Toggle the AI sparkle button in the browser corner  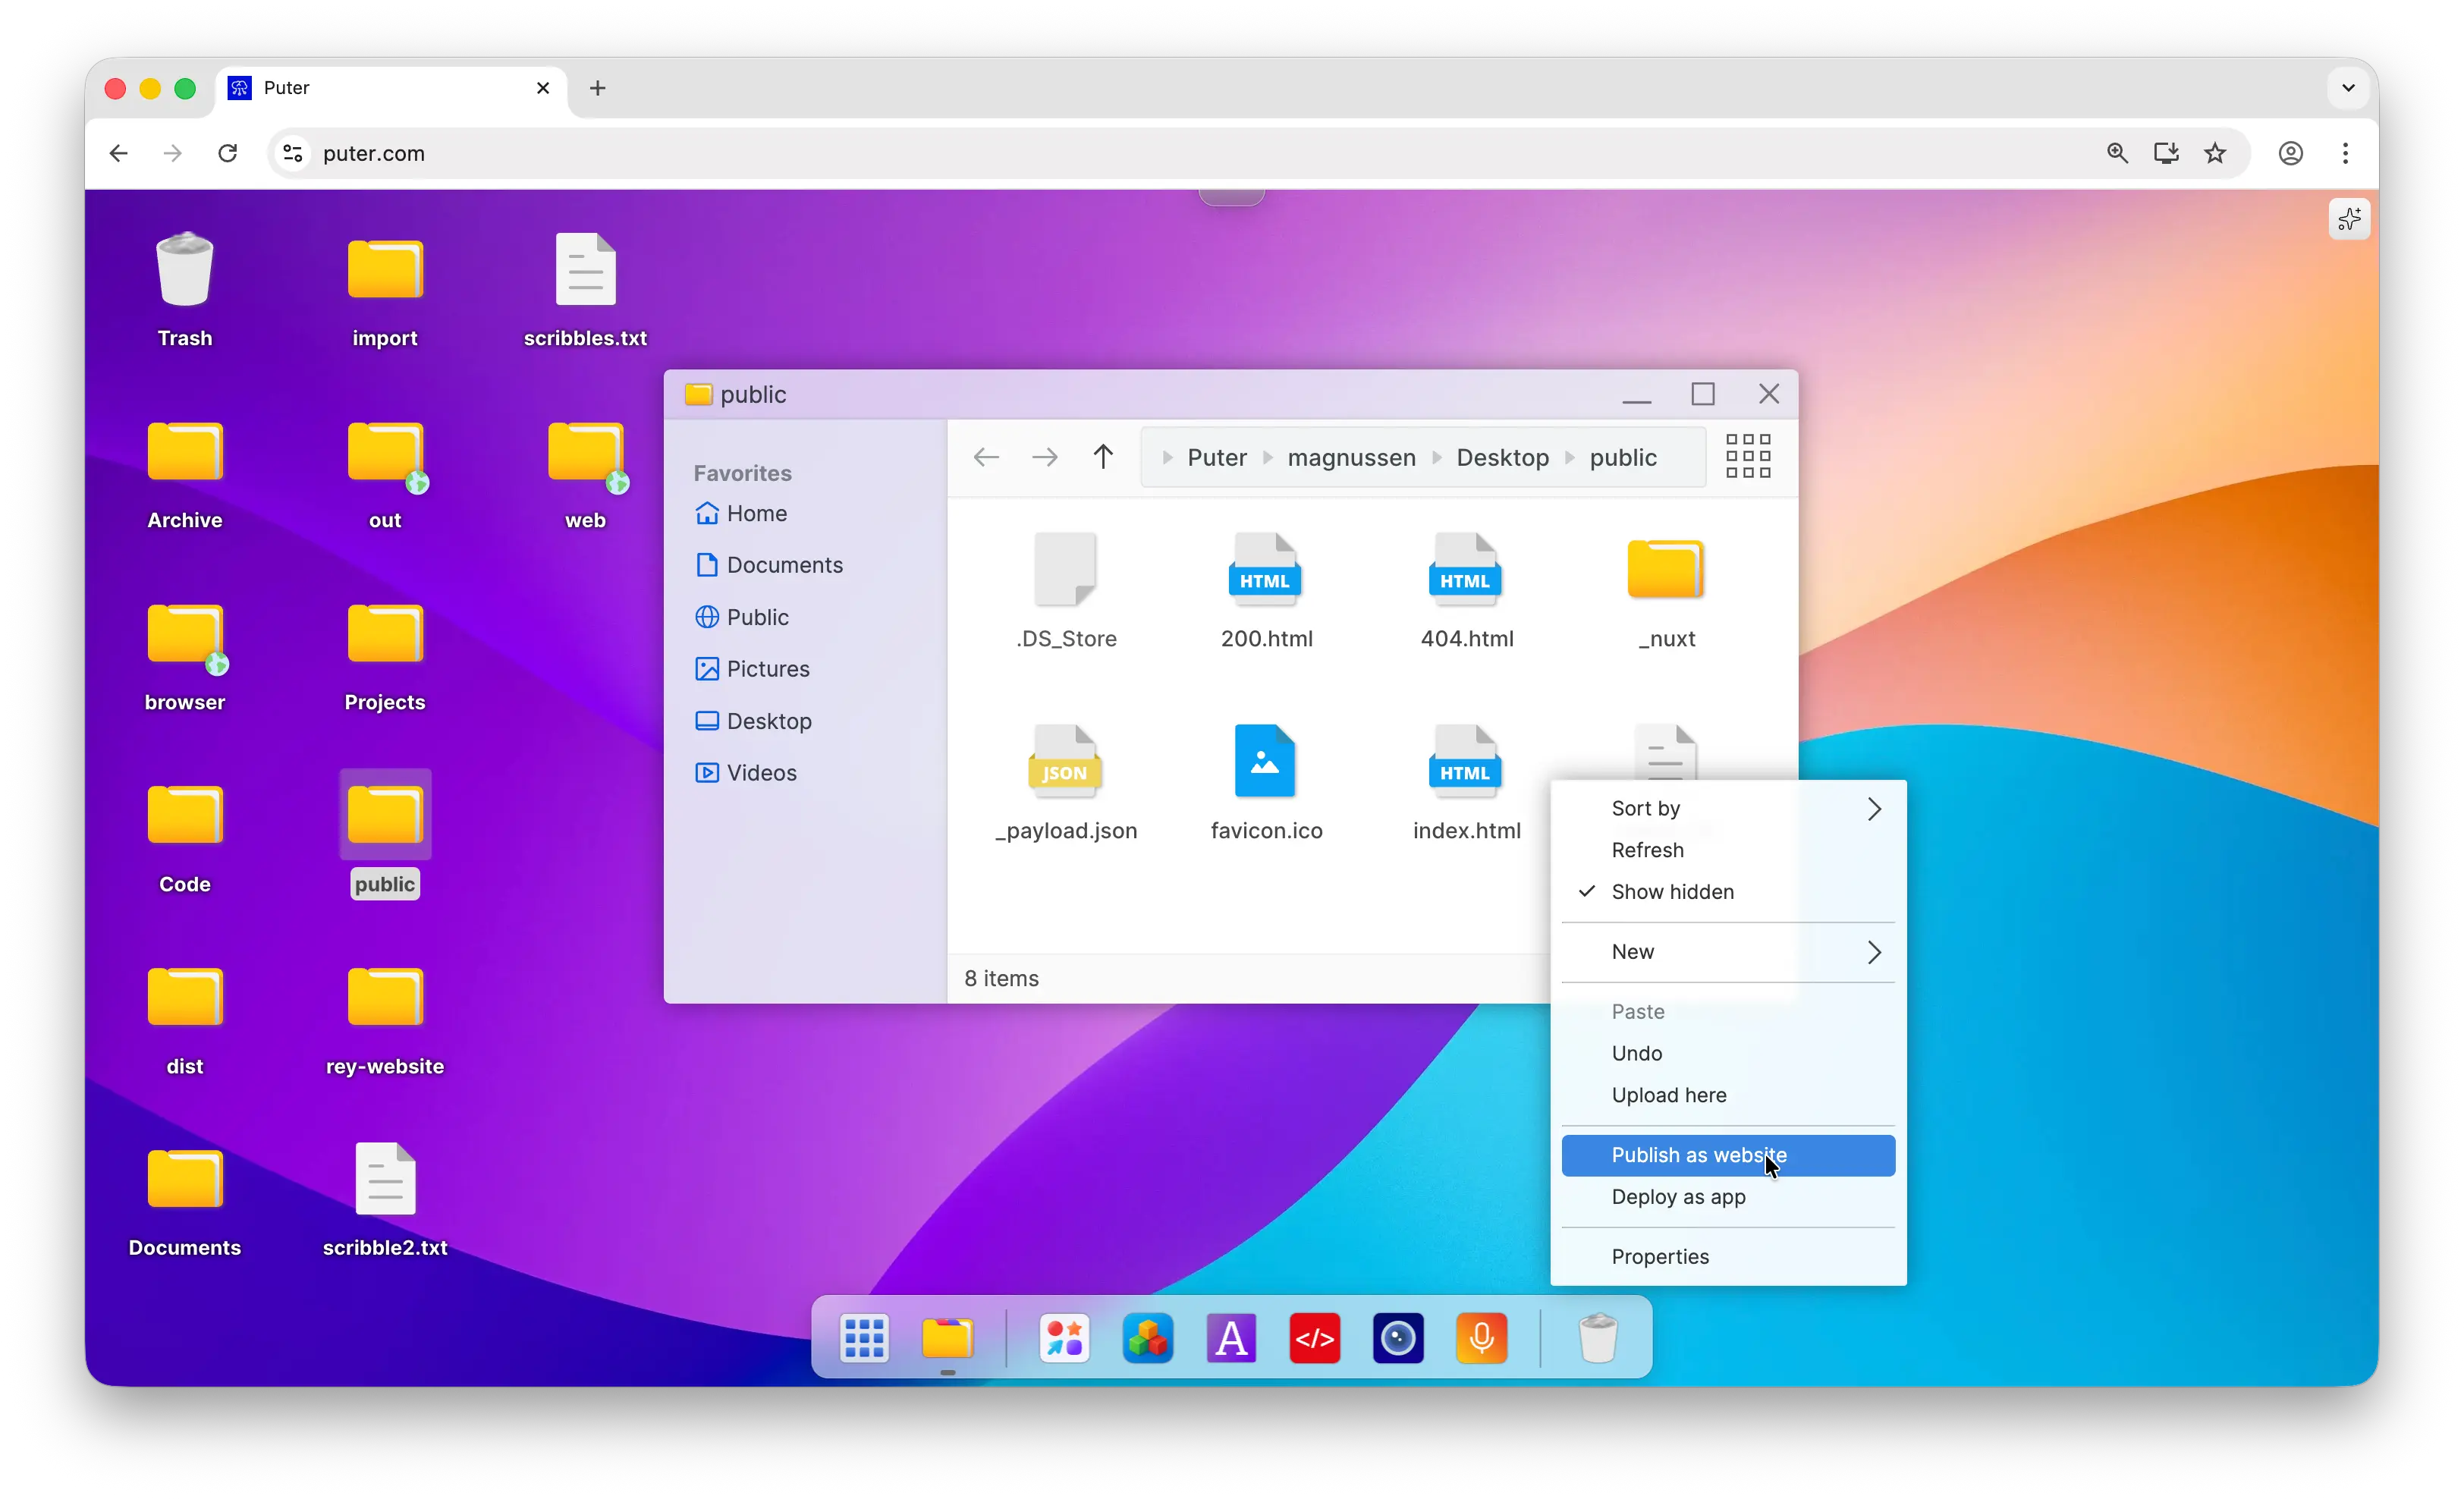[2350, 219]
